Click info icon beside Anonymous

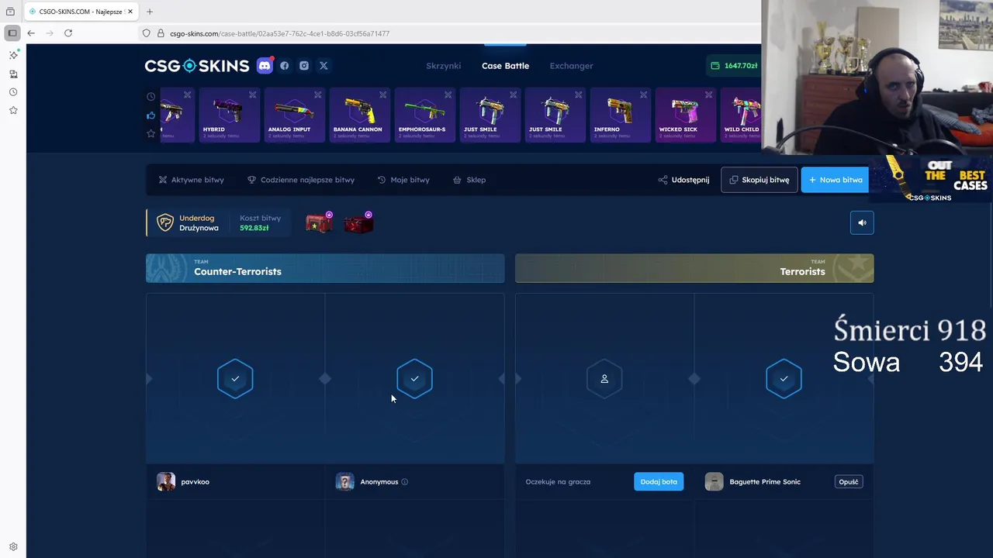click(x=404, y=482)
